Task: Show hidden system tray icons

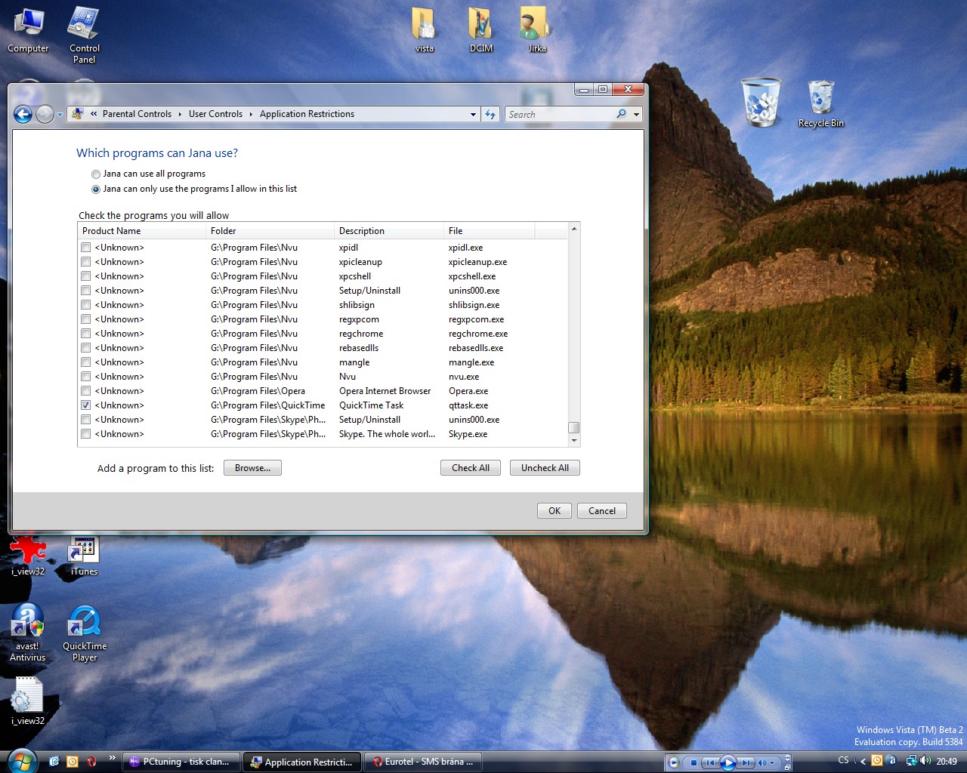Action: pos(864,762)
